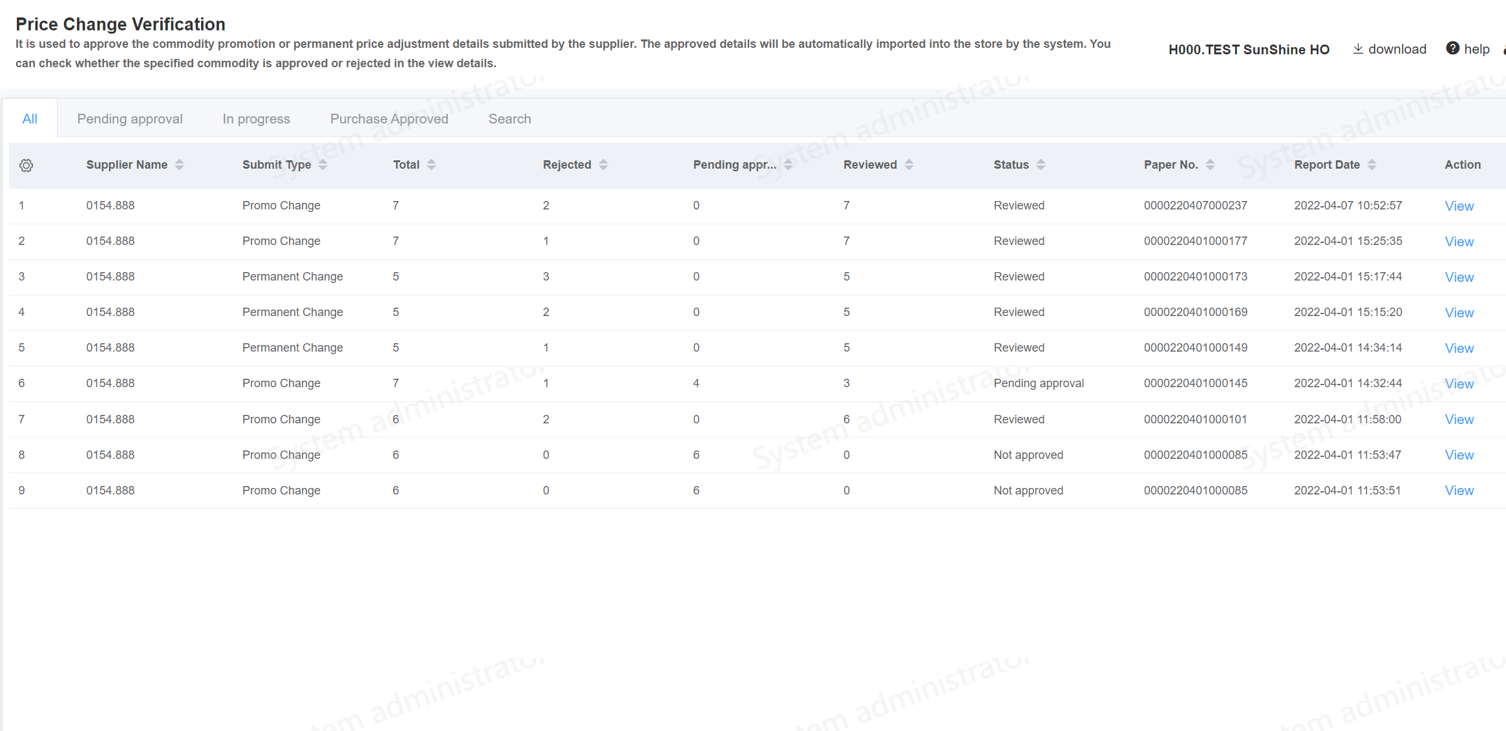Sort by Supplier Name column arrows
Screen dimensions: 1506x731
(179, 165)
